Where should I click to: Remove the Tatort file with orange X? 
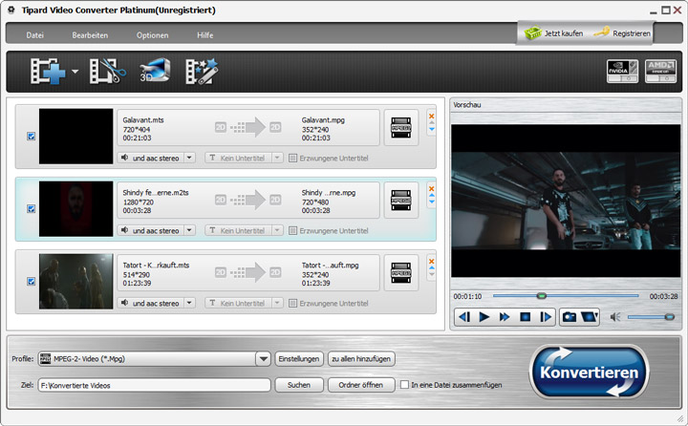431,262
